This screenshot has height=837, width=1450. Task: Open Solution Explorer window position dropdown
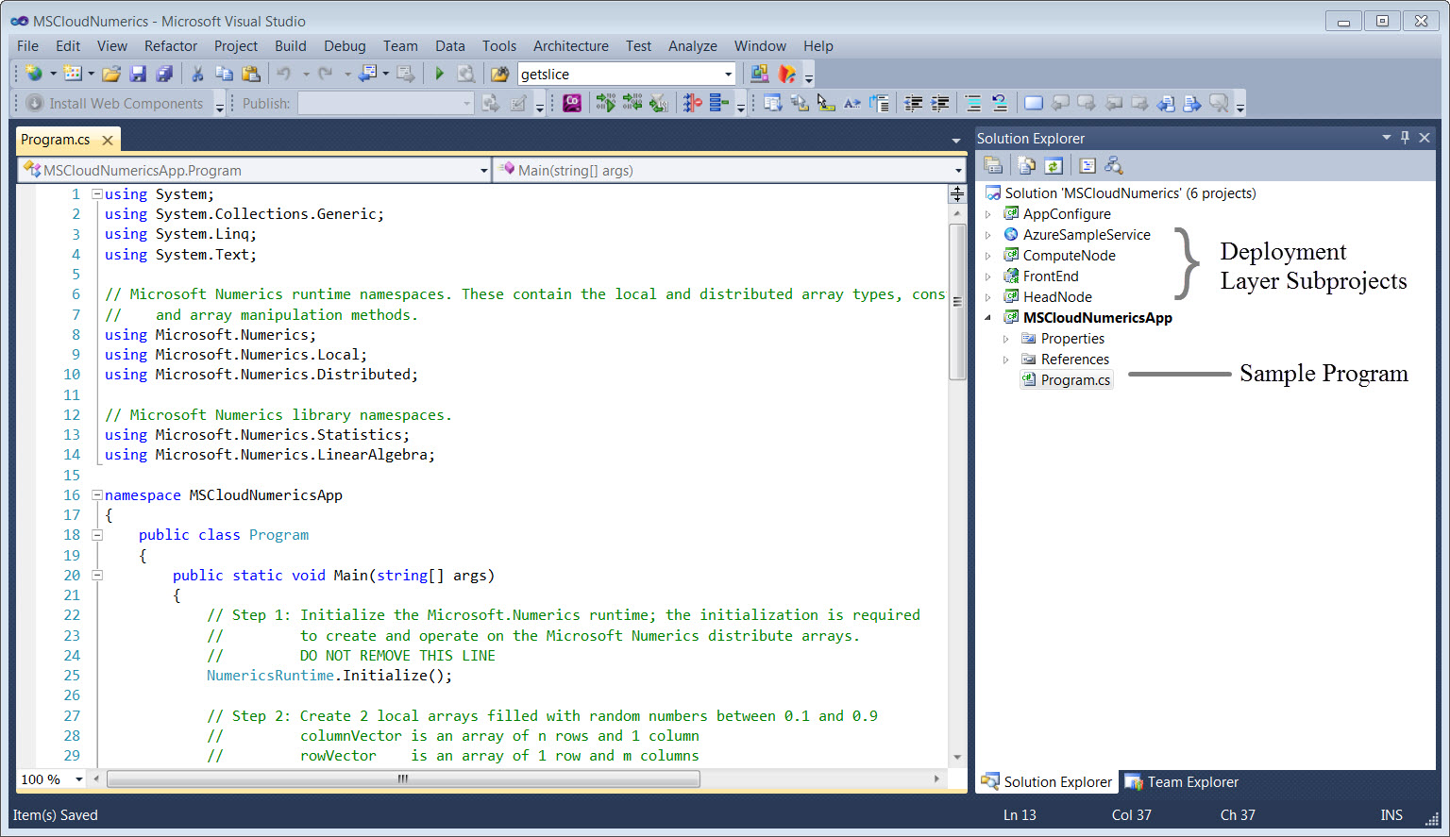[1387, 138]
